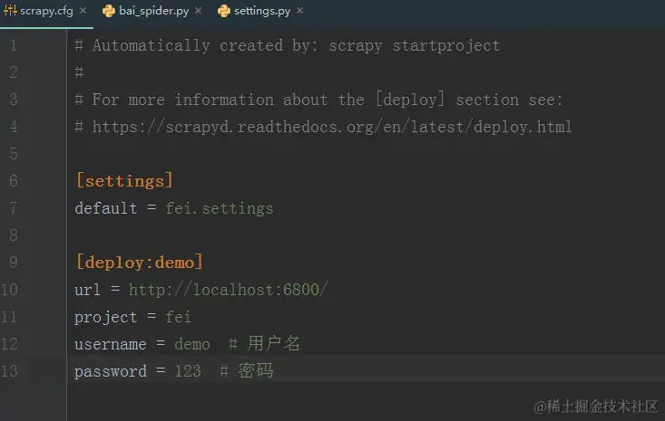
Task: Click line number 13 in the gutter
Action: (9, 371)
